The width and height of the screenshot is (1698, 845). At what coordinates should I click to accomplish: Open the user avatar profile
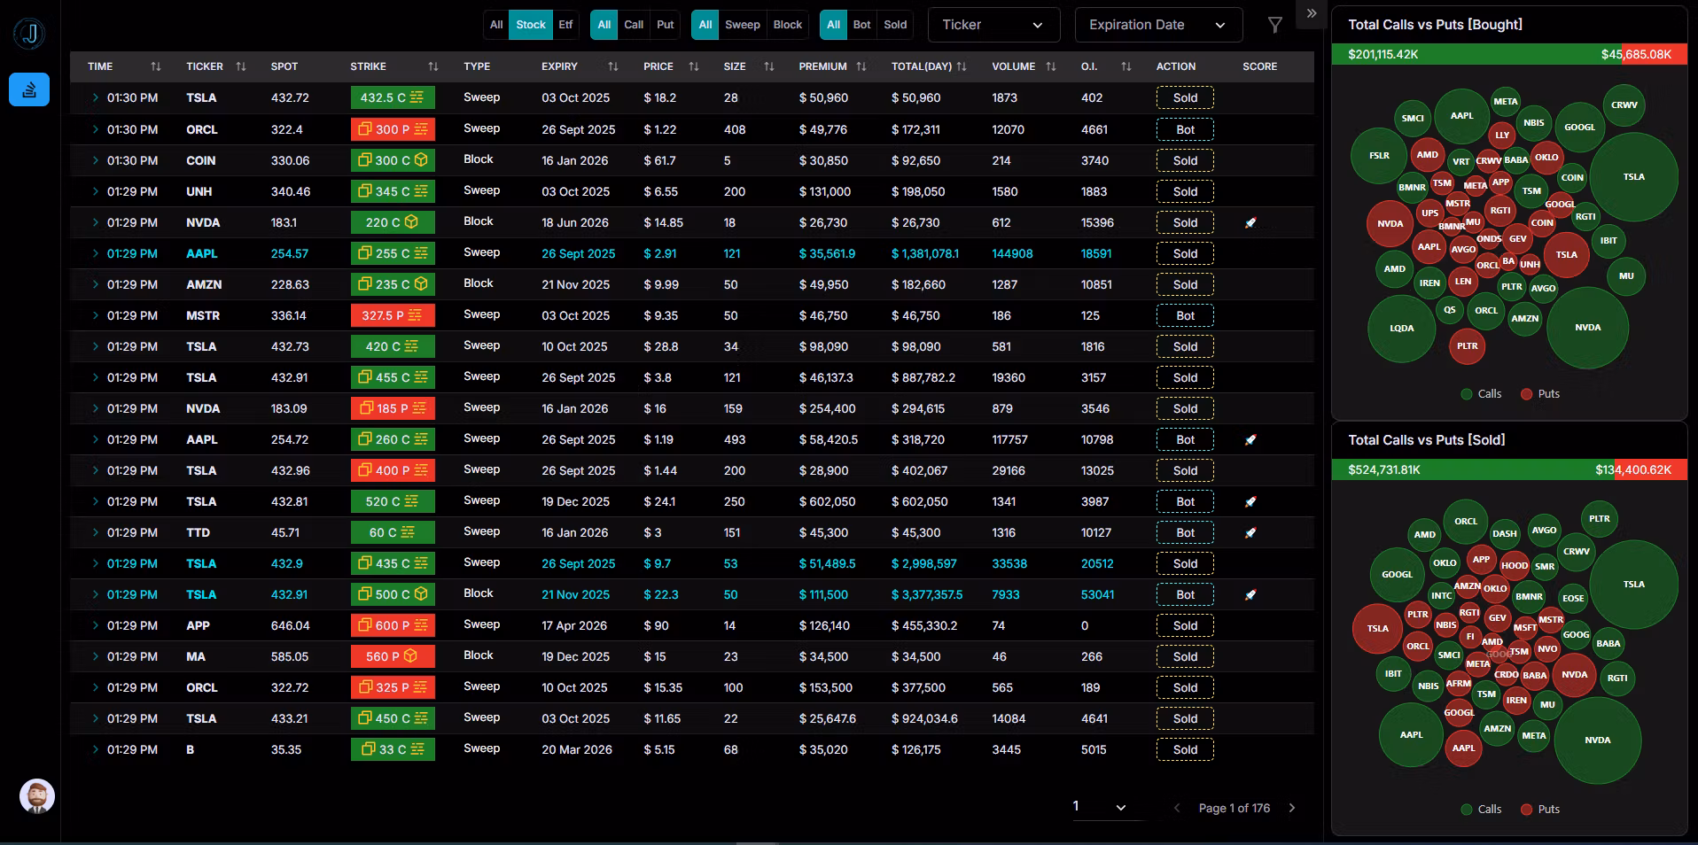pos(37,796)
